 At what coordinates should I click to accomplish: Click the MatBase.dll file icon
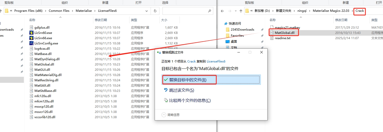31,54
